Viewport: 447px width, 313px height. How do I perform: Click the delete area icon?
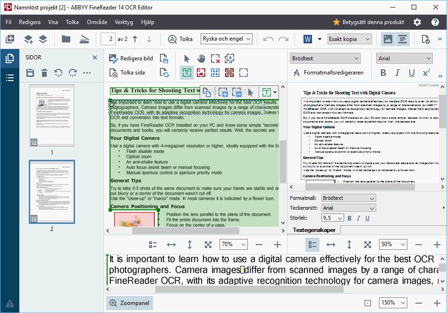[215, 58]
